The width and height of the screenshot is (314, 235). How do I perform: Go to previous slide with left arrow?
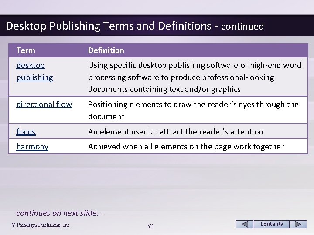(245, 224)
